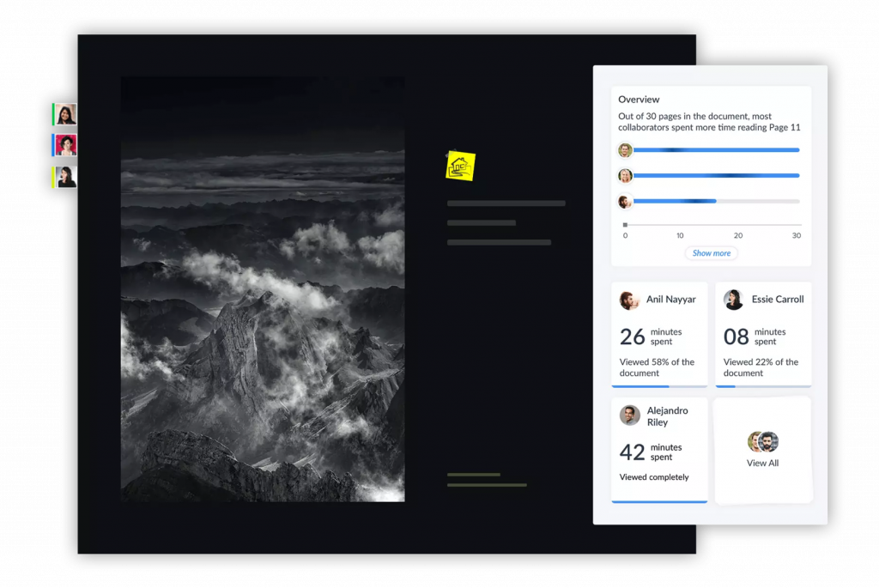This screenshot has width=879, height=588.
Task: Click the first reader's page timeline bar
Action: click(x=716, y=150)
